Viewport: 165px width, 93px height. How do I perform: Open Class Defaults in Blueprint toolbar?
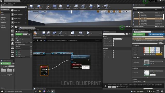point(81,34)
